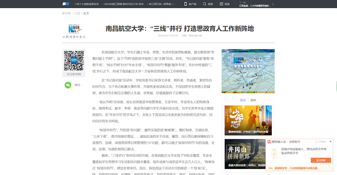This screenshot has width=337, height=175.
Task: Switch to the 图说 tab
Action: [243, 100]
